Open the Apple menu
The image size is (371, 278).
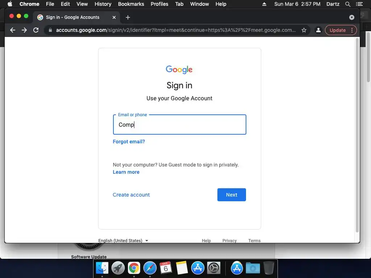tap(10, 4)
